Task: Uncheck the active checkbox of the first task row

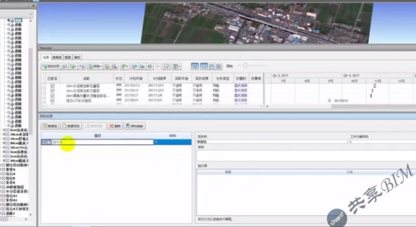Action: click(52, 86)
